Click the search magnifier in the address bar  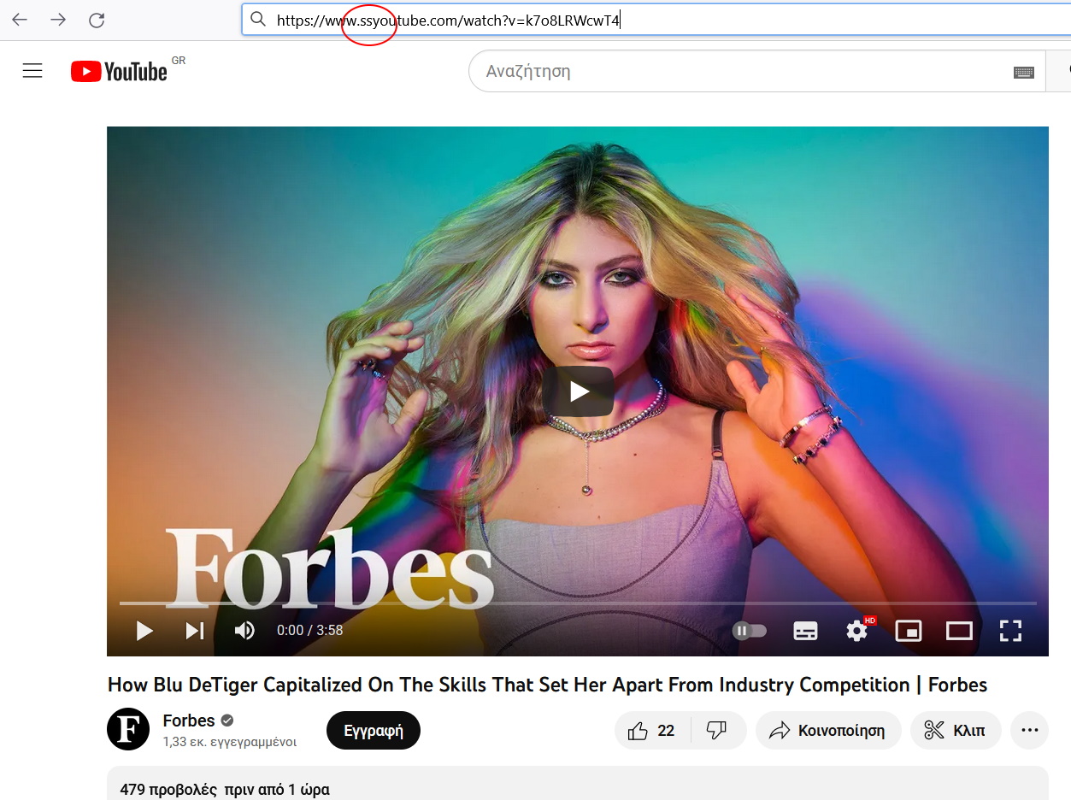[x=258, y=19]
